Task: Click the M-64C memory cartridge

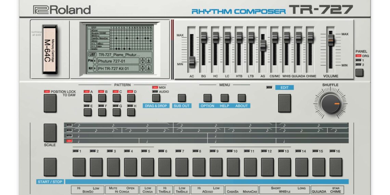Action: point(51,49)
